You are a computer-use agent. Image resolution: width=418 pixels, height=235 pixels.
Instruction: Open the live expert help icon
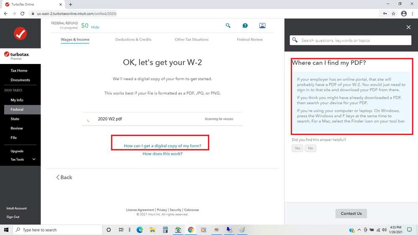click(262, 26)
